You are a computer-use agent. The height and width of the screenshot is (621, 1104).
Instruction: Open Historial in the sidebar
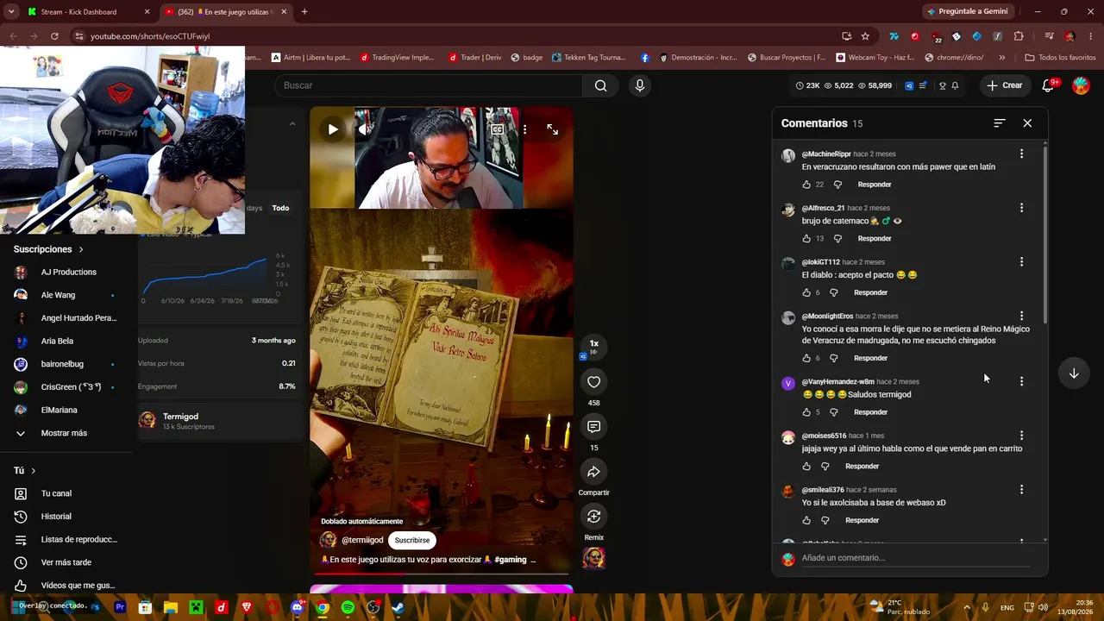[56, 517]
